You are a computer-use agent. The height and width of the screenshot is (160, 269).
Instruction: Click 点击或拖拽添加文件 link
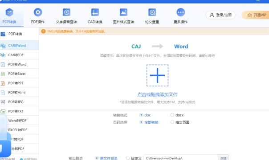coord(157,94)
